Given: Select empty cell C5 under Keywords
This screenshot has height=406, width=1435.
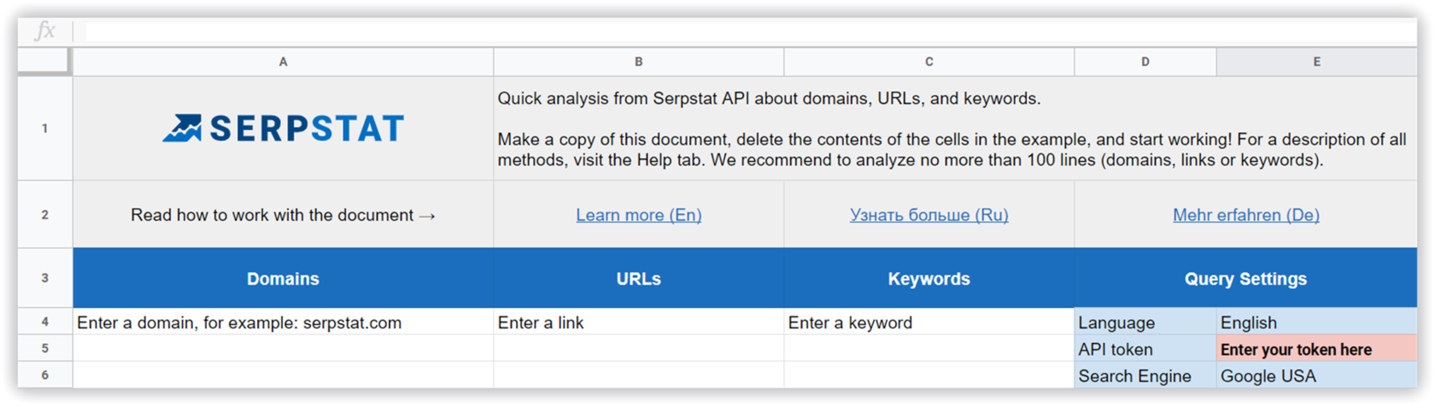Looking at the screenshot, I should pyautogui.click(x=928, y=348).
